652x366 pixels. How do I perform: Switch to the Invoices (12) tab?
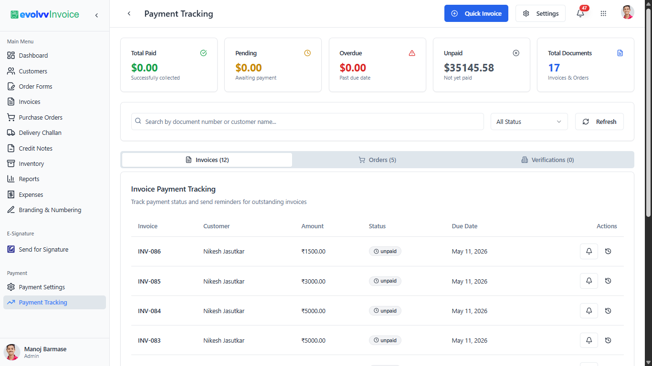click(207, 160)
